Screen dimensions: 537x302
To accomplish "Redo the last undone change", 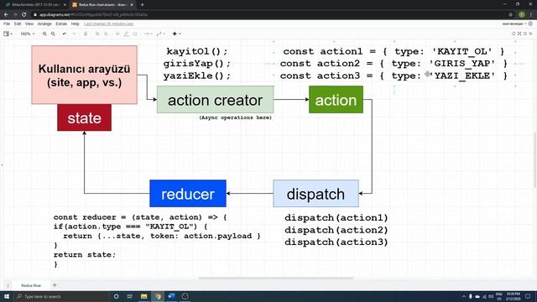I will pos(74,34).
